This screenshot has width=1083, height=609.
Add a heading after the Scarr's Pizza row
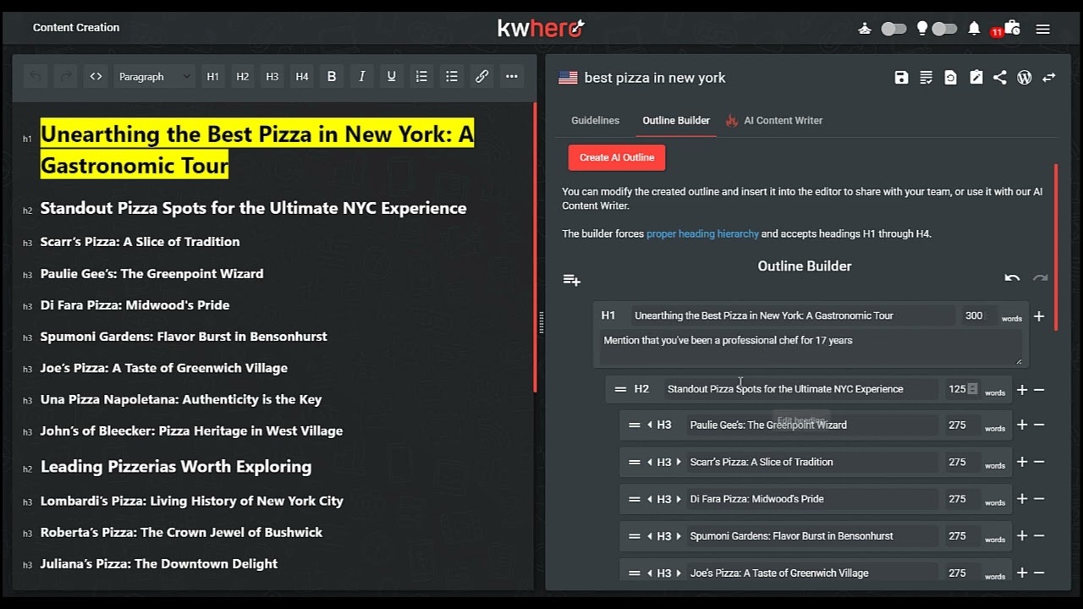point(1022,462)
